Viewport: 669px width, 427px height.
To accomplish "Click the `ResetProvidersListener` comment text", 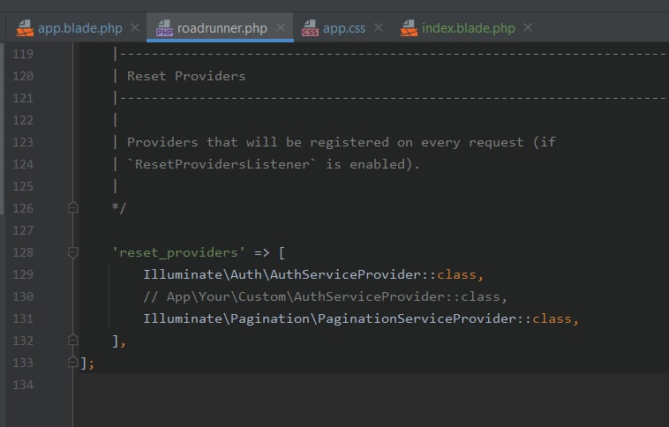I will tap(222, 164).
